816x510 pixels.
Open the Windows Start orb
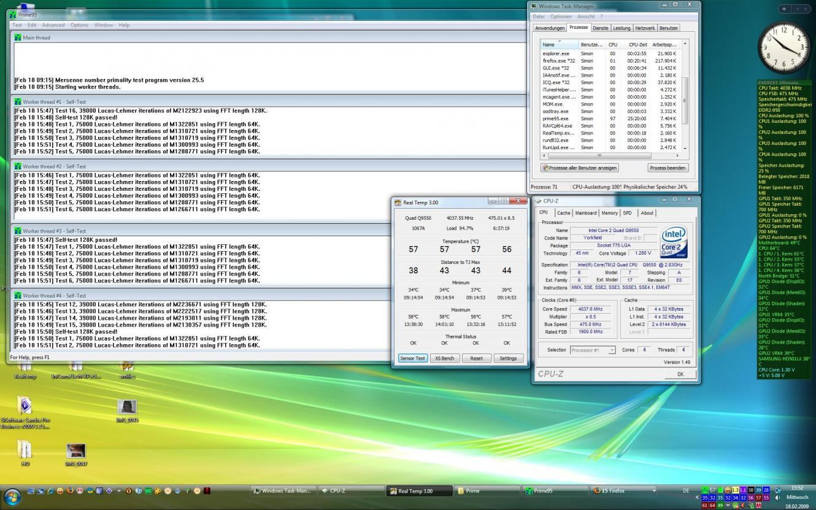12,496
